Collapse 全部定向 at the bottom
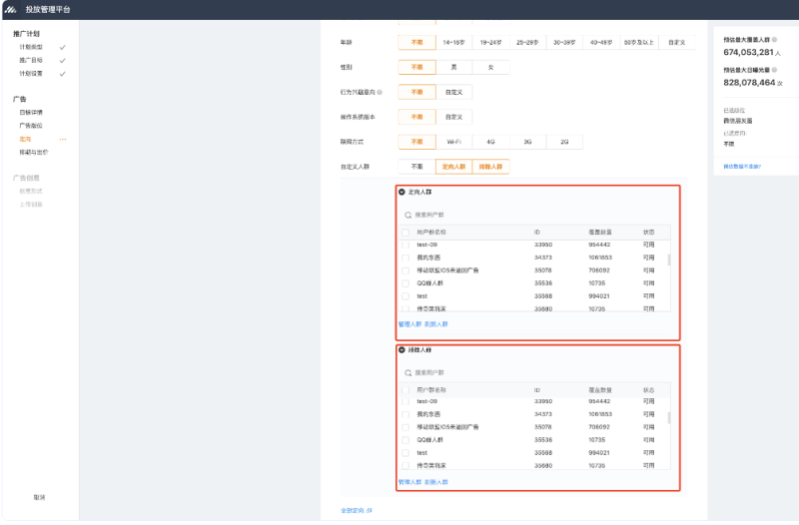 click(x=356, y=510)
